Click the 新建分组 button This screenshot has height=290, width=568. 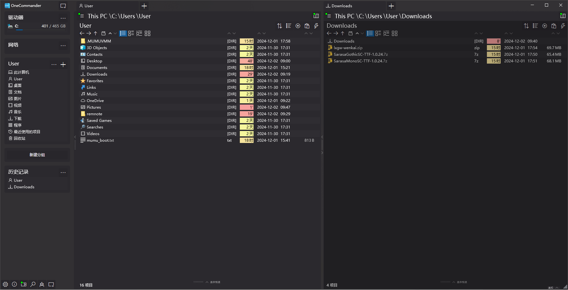click(37, 155)
